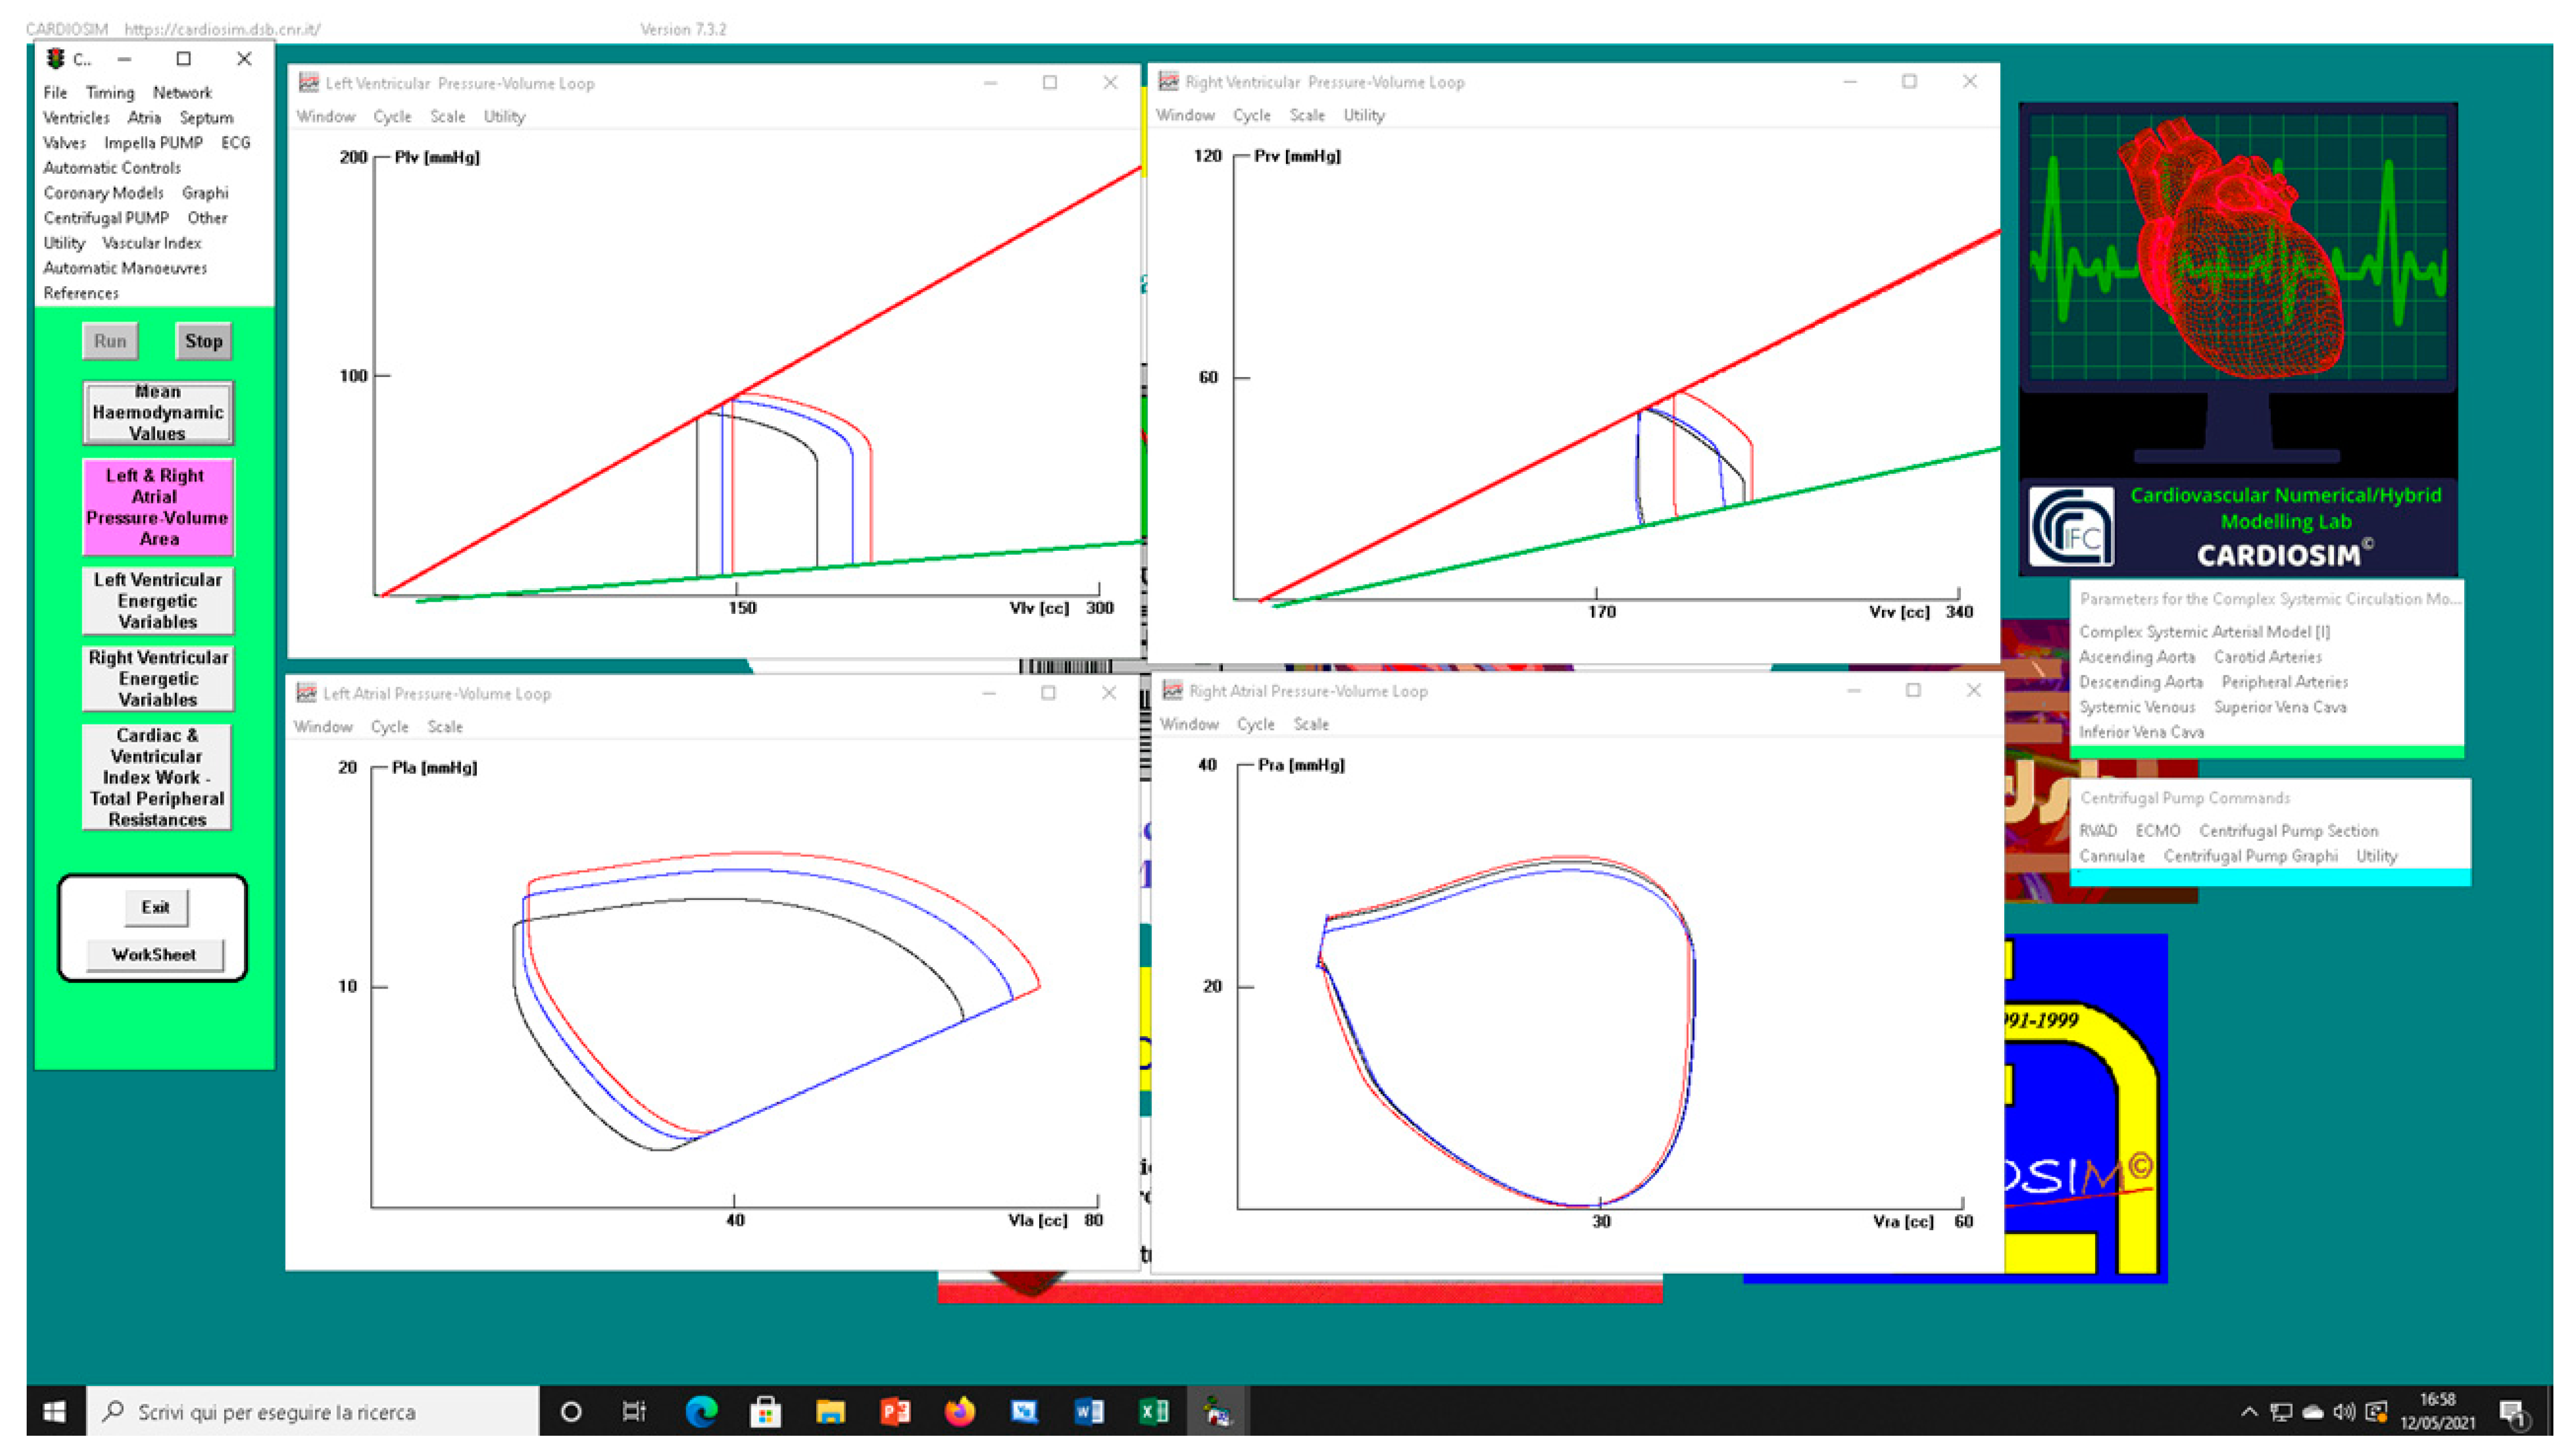Open the Impella PUMP menu
The image size is (2576, 1456).
tap(153, 143)
